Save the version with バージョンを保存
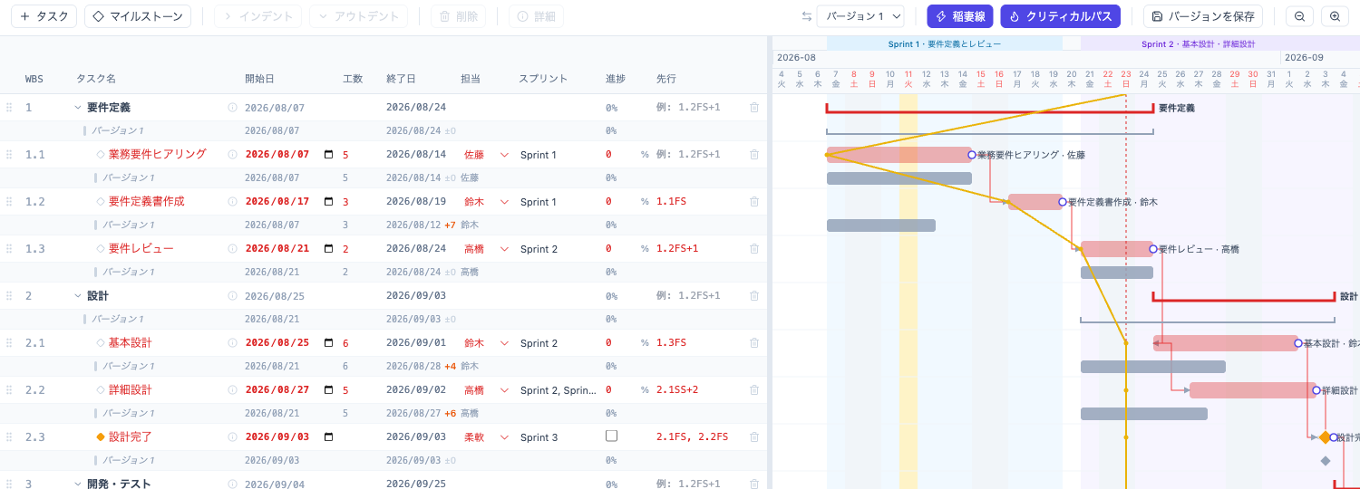 point(1202,16)
